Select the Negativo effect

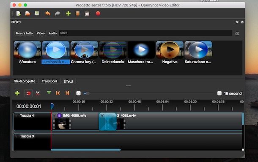170,53
